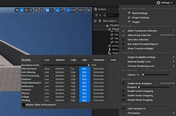Set Global Illumination to High
Screen dimensions: 176x116
[73, 83]
